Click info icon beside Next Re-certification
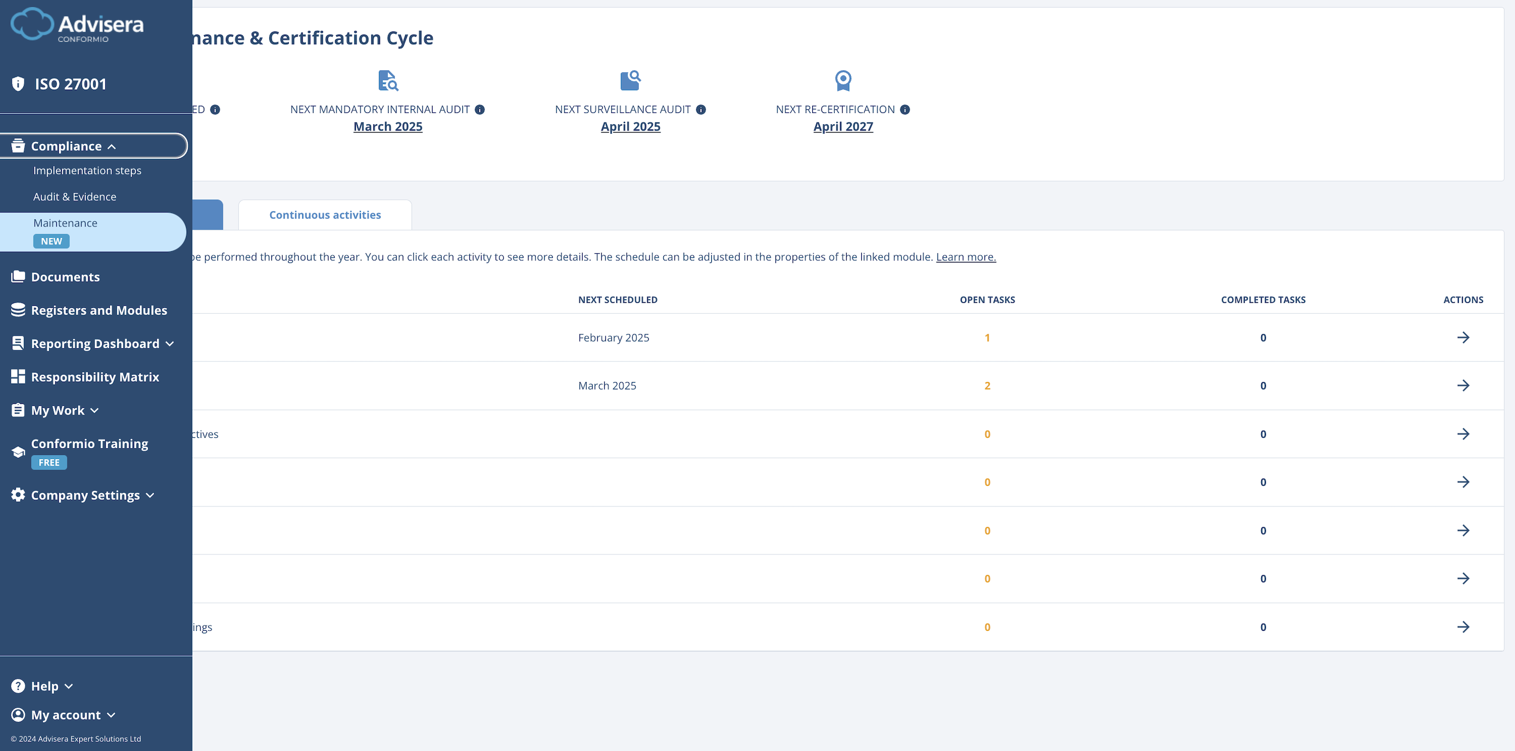The width and height of the screenshot is (1515, 751). point(904,109)
